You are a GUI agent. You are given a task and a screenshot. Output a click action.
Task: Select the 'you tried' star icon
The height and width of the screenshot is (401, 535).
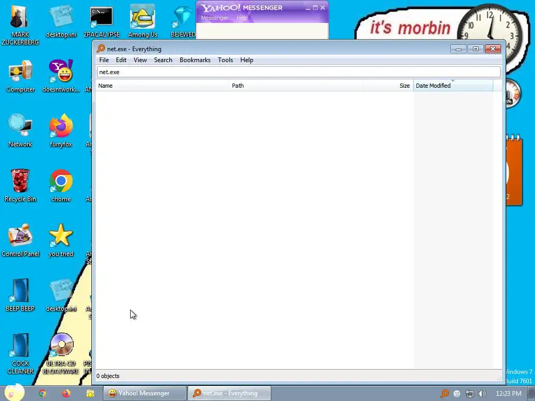click(61, 240)
